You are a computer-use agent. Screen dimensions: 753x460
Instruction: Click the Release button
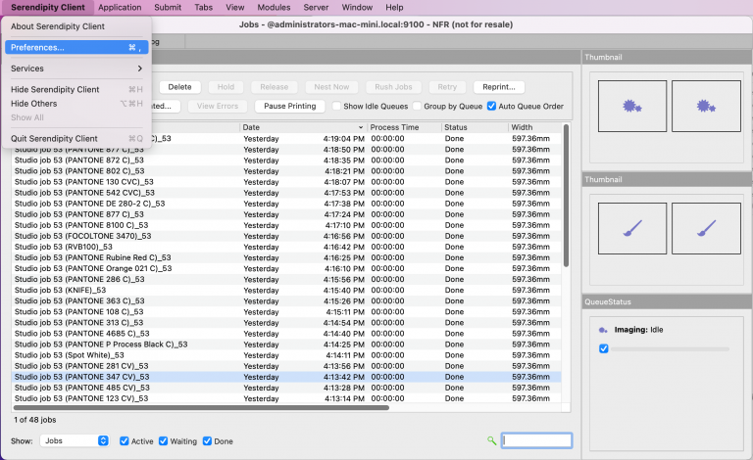point(275,87)
